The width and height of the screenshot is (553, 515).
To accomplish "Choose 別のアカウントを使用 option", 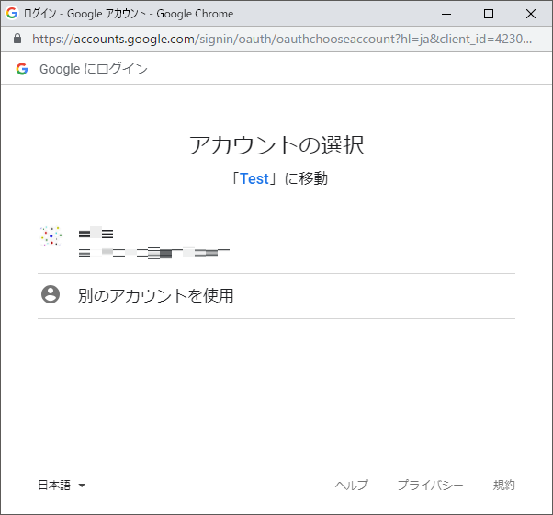I will [276, 296].
